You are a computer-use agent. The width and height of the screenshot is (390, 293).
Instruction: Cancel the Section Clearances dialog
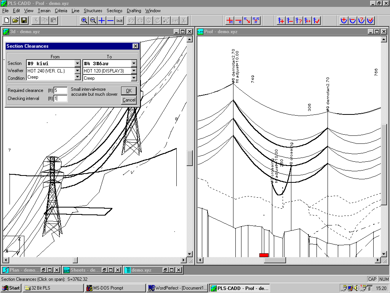click(x=129, y=100)
